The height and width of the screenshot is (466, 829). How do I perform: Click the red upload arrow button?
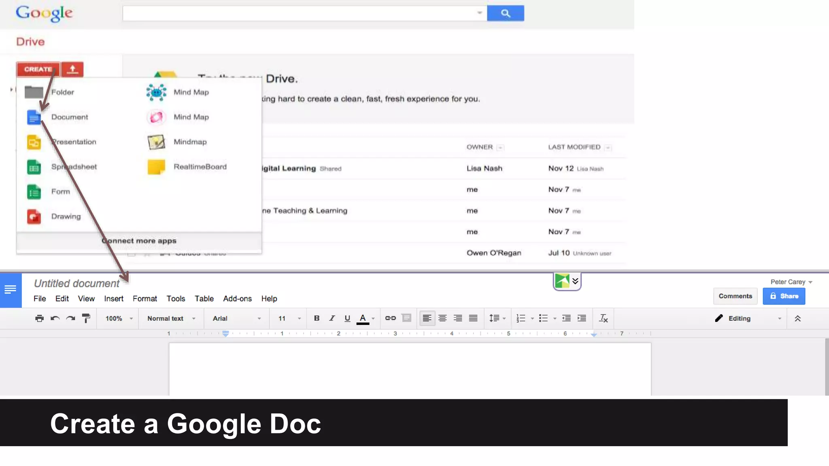pos(72,69)
